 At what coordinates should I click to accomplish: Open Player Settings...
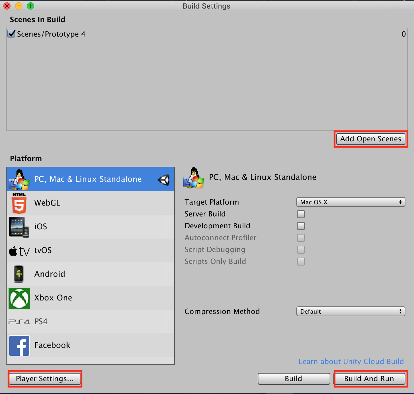45,379
